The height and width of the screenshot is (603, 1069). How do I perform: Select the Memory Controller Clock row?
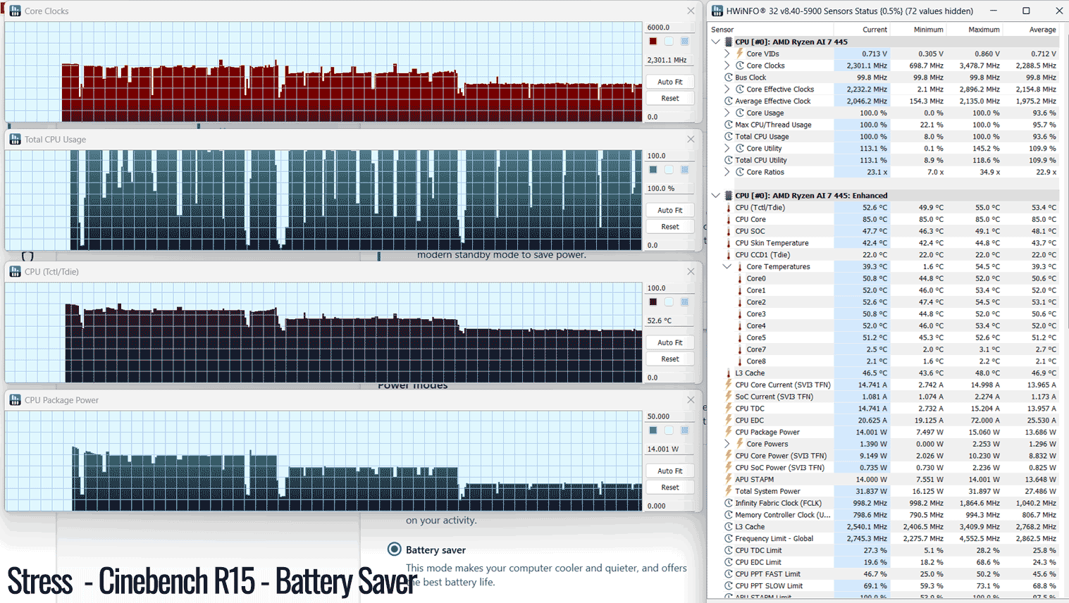pos(885,515)
